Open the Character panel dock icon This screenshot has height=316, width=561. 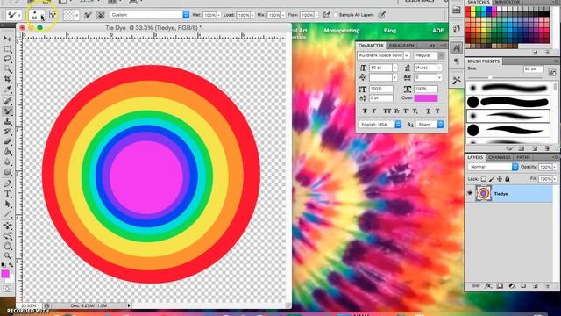(x=457, y=48)
